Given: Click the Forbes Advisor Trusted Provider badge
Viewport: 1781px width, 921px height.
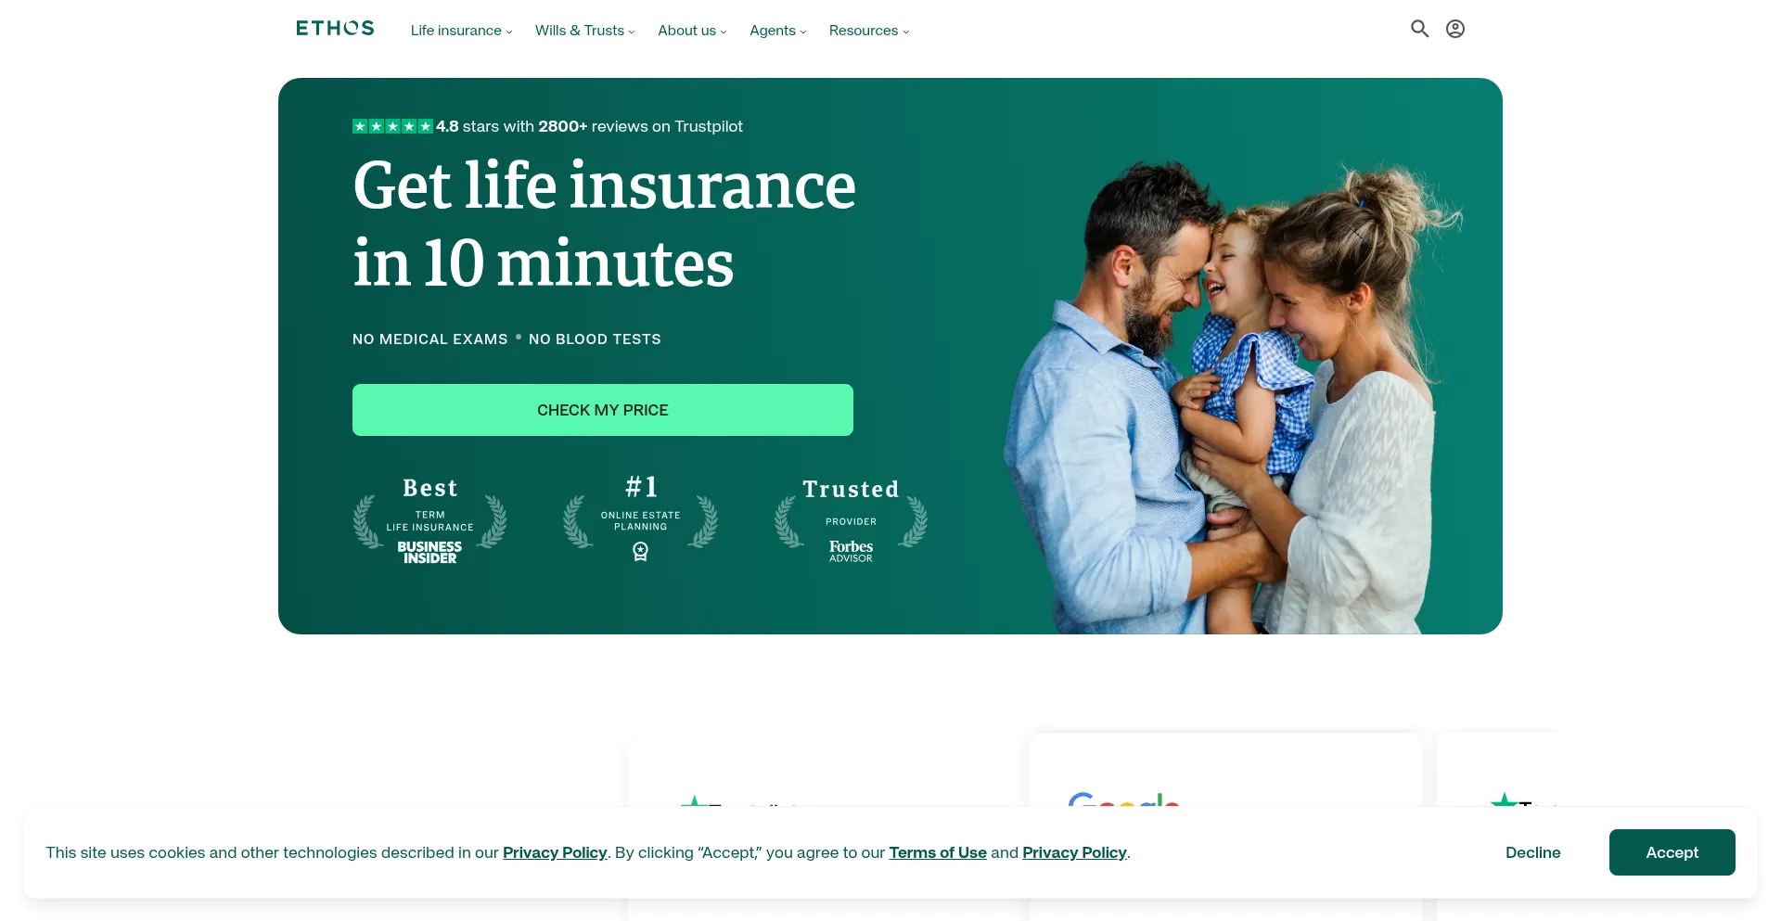Looking at the screenshot, I should tap(851, 520).
